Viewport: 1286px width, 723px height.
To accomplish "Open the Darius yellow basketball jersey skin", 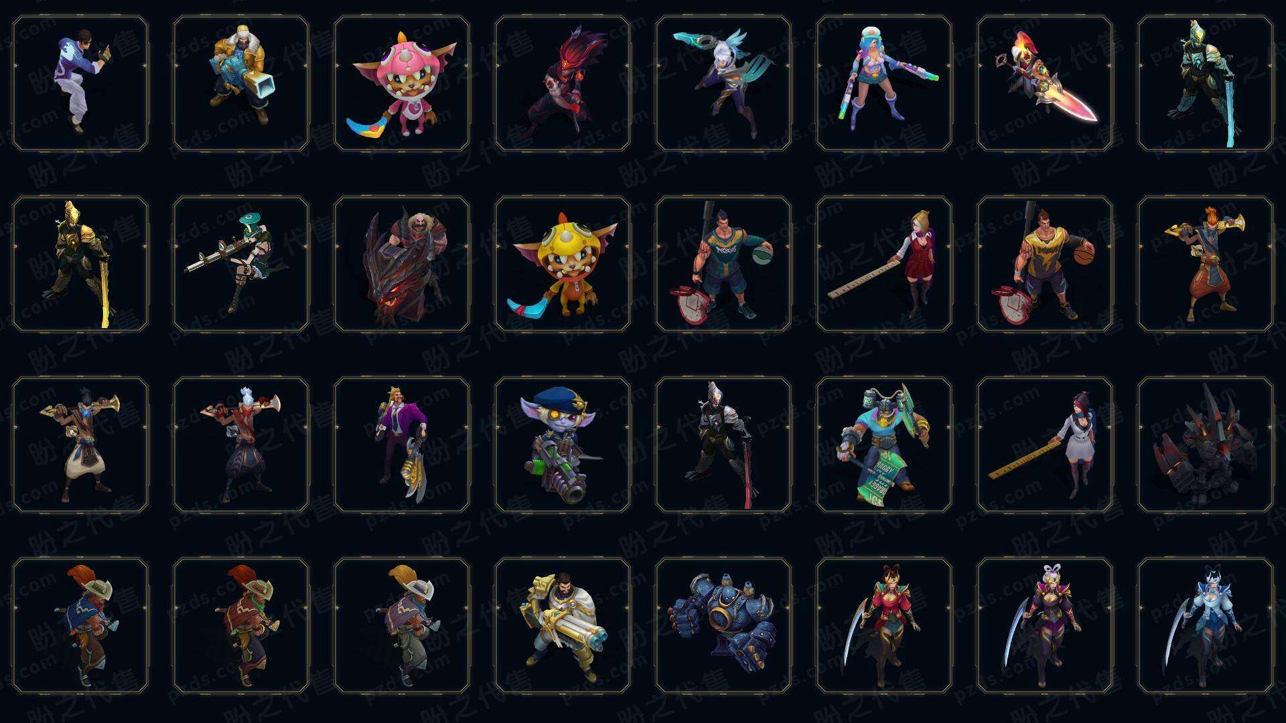I will [1045, 264].
